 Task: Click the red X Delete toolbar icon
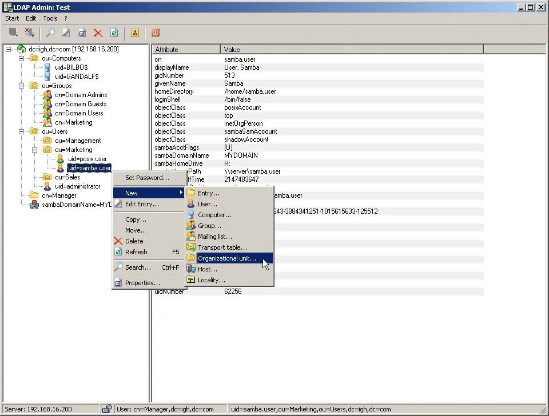coord(98,33)
